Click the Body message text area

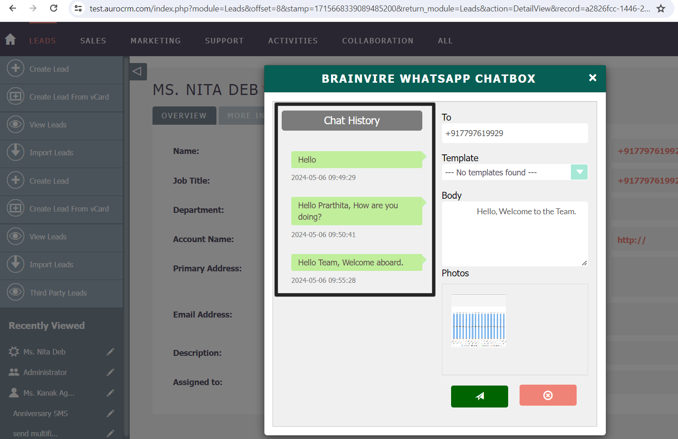click(x=515, y=234)
